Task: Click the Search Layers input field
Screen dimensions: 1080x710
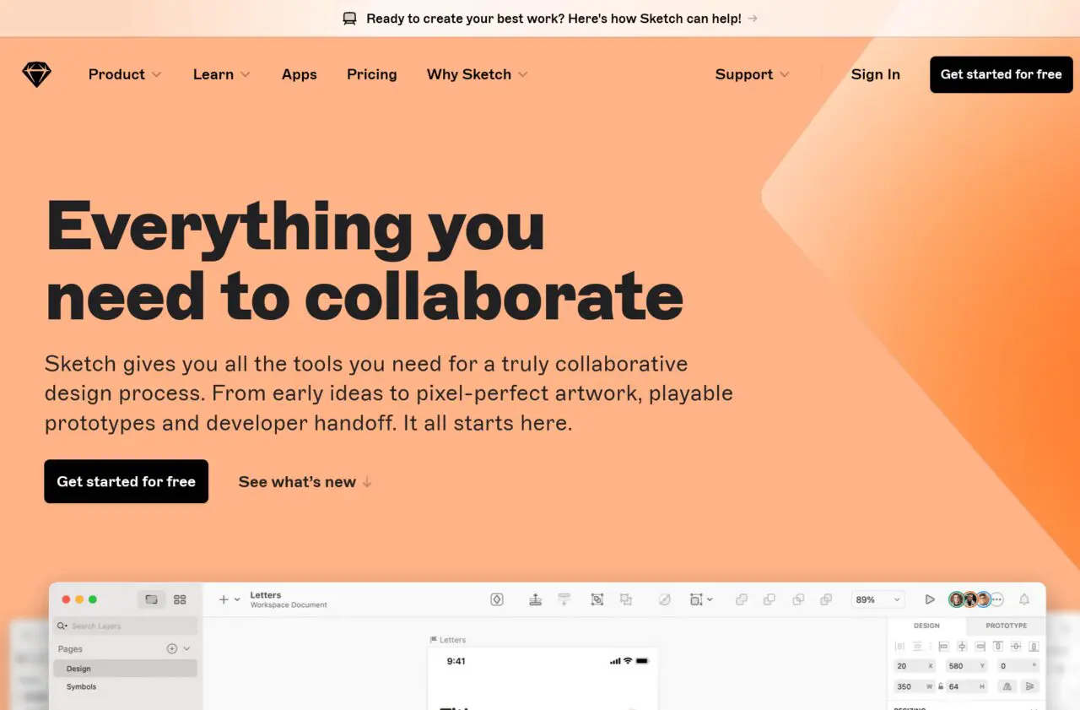Action: 125,626
